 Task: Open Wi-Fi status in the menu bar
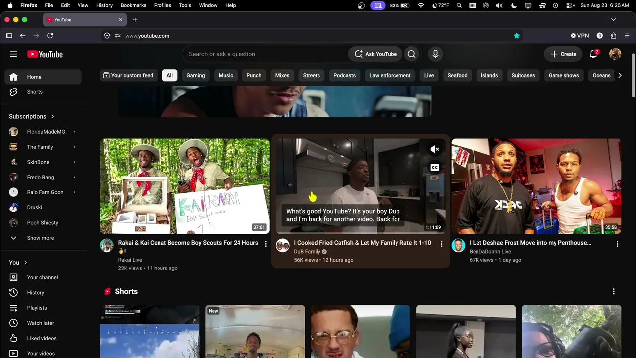pos(421,5)
